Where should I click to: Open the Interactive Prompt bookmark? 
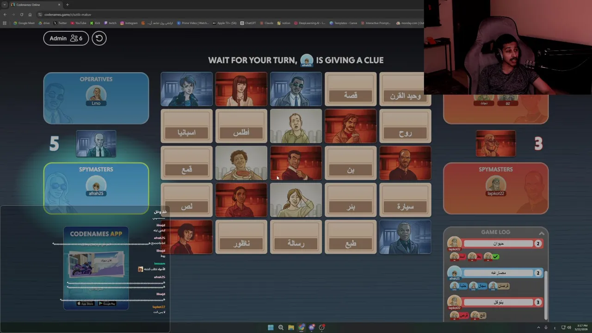(x=376, y=23)
